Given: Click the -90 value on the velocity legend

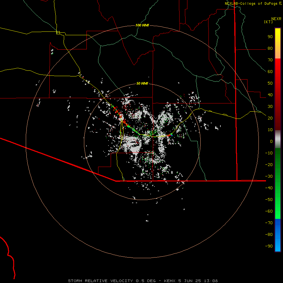Looking at the screenshot, I should coord(269,246).
